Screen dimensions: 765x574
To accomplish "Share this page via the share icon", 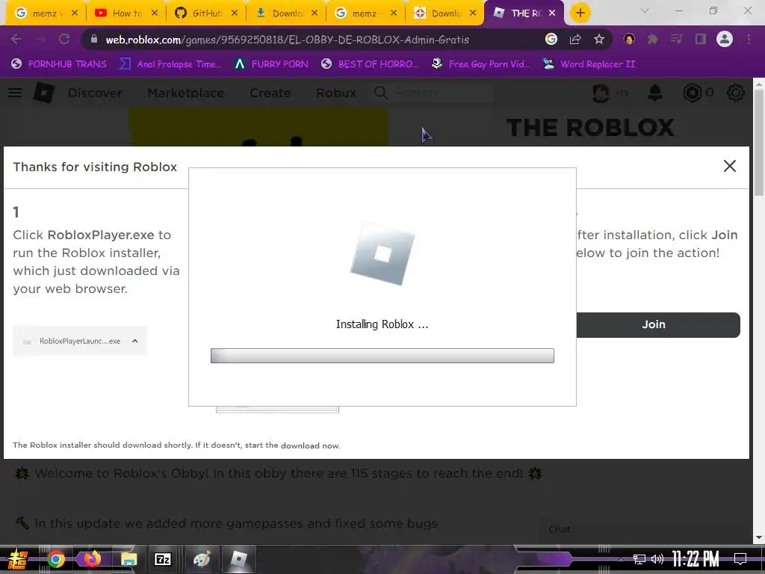I will click(575, 40).
